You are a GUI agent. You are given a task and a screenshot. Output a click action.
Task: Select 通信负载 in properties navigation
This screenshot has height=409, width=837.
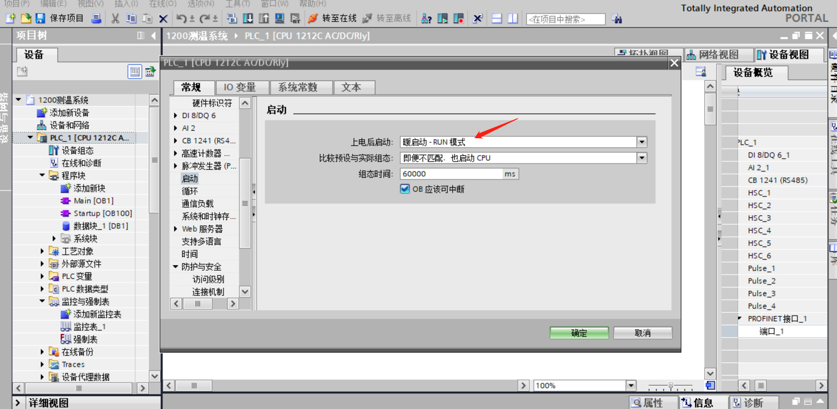[197, 204]
